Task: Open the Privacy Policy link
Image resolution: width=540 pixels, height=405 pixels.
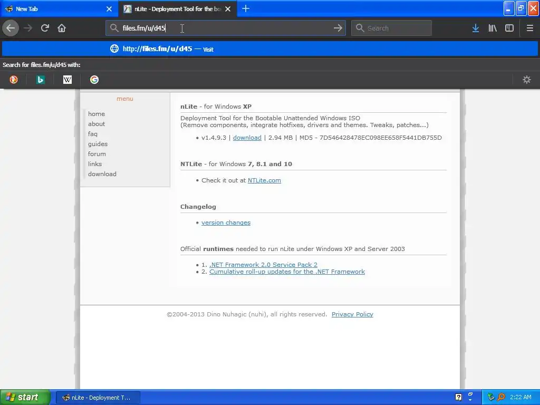Action: tap(352, 314)
